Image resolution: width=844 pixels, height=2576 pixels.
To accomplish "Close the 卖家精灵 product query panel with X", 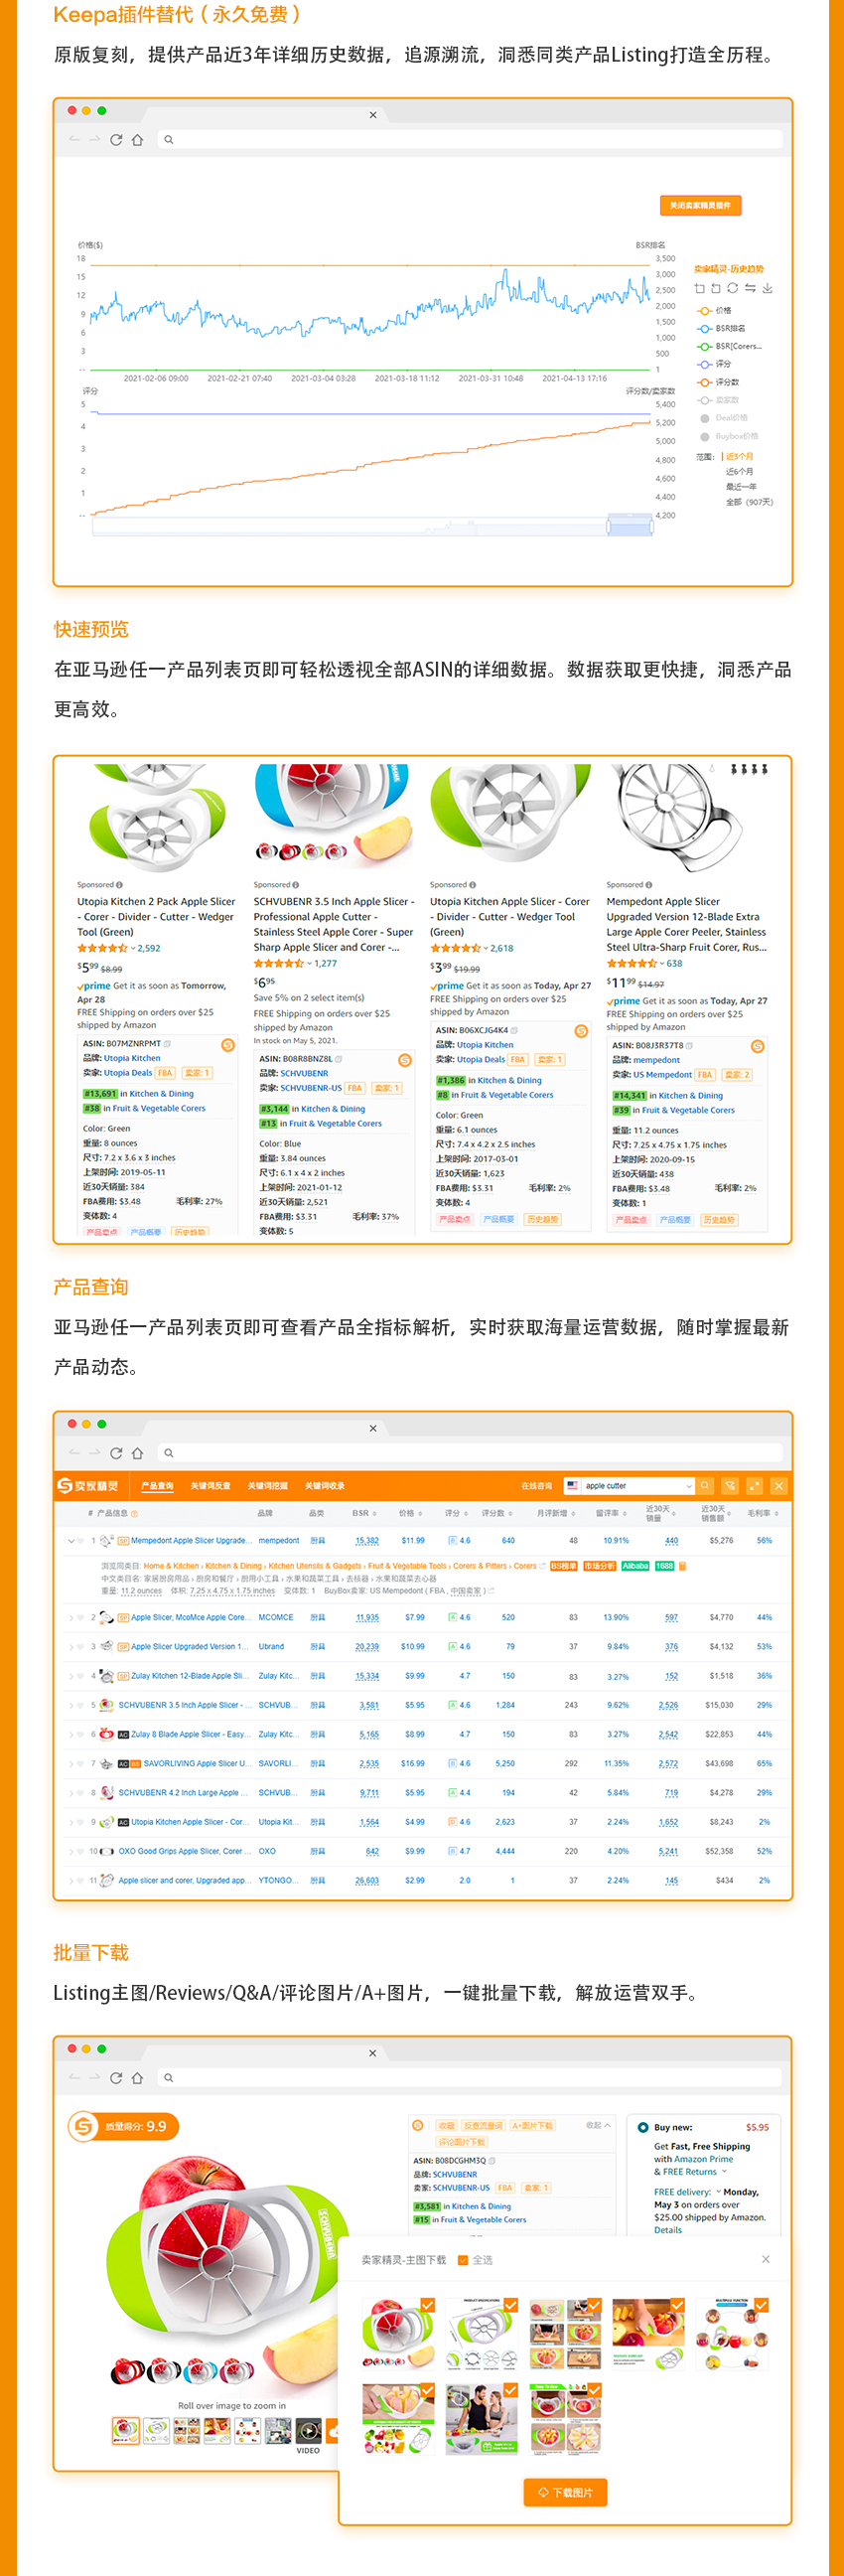I will click(x=779, y=1486).
